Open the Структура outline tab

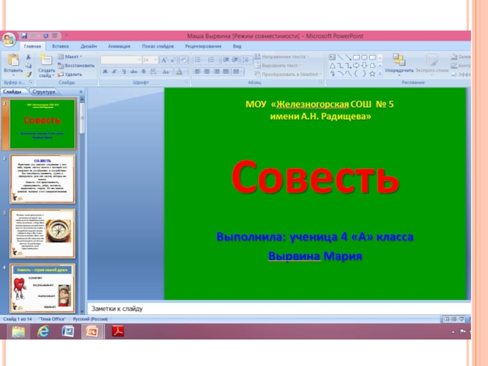click(x=43, y=91)
